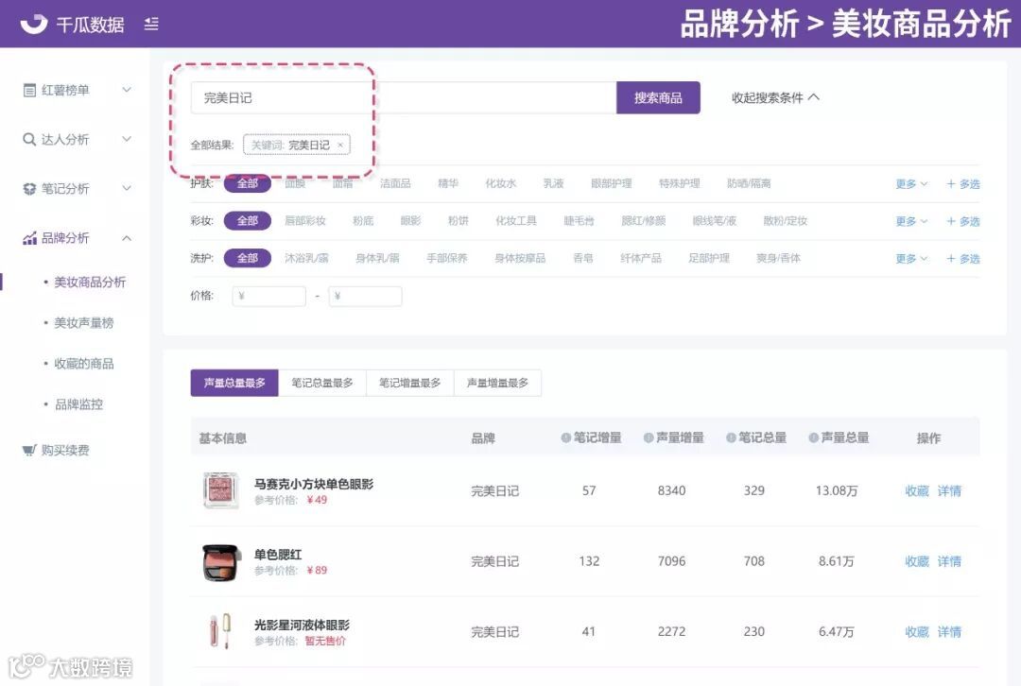This screenshot has height=686, width=1021.
Task: Open 品牌监控 in the sidebar
Action: [x=78, y=404]
